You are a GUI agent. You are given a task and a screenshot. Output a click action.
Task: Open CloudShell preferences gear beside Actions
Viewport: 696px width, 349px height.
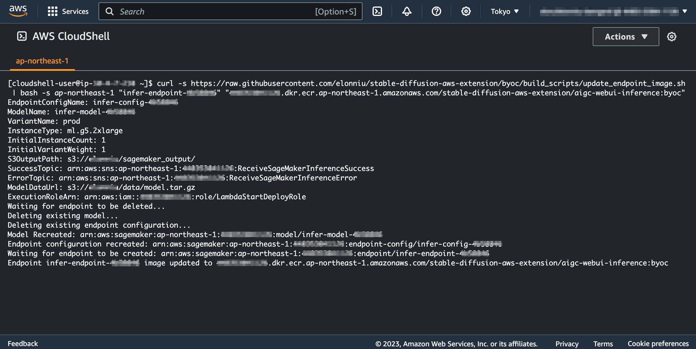click(x=671, y=37)
